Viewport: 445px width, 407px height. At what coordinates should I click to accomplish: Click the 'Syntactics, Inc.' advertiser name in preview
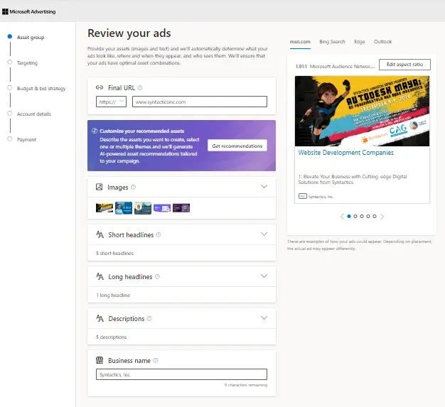click(321, 197)
